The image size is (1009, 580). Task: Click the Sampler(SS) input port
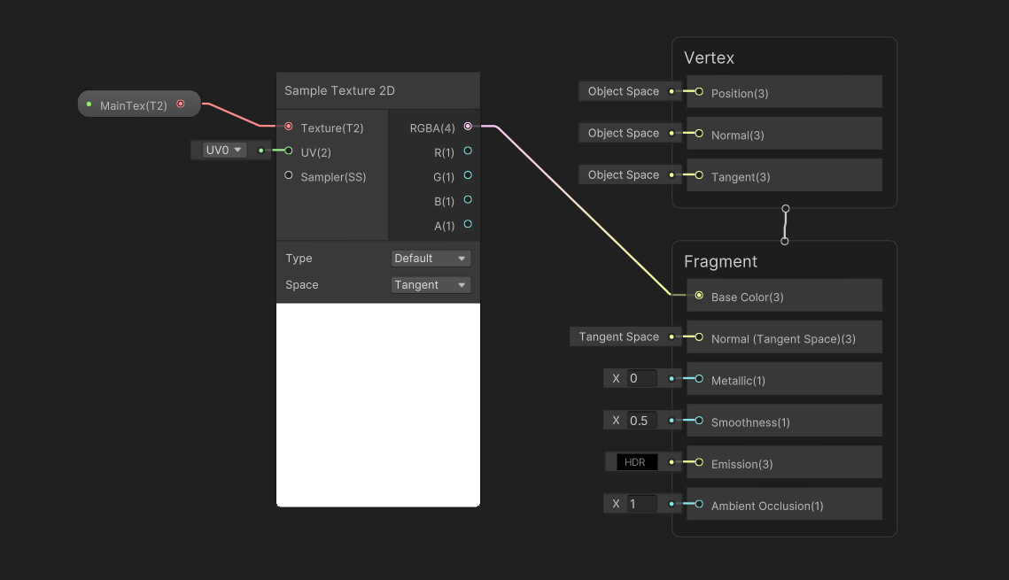tap(289, 176)
